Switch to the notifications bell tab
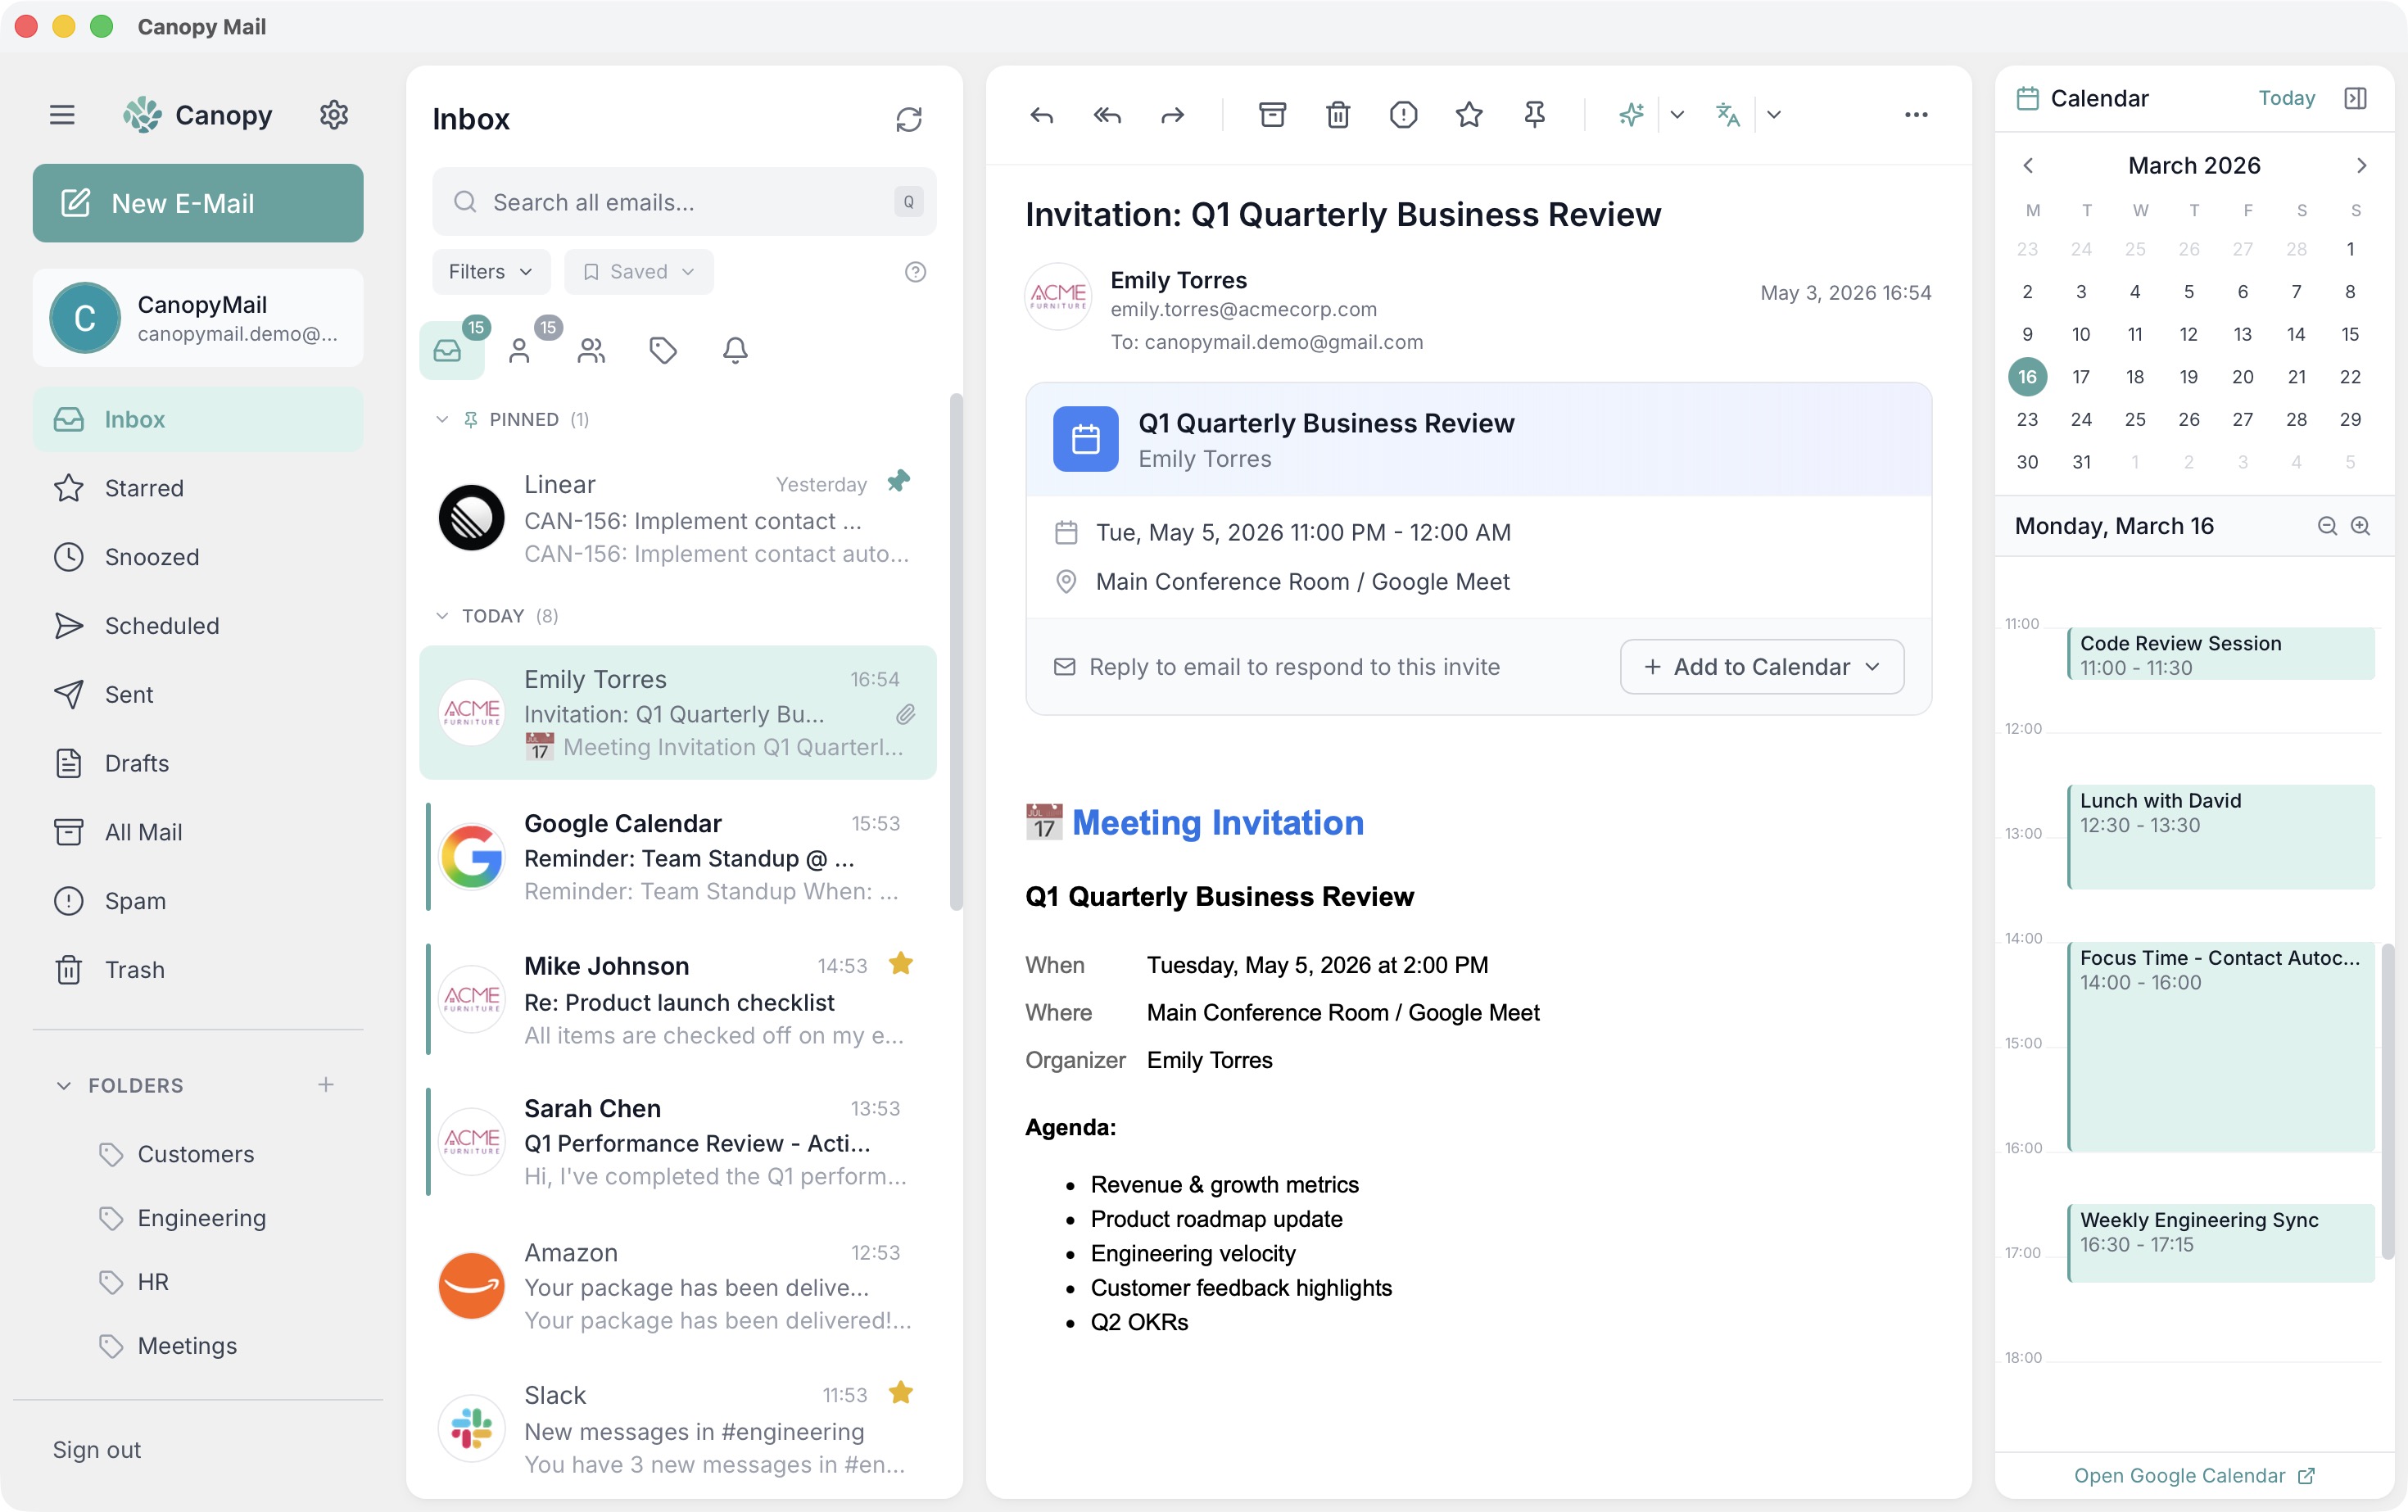The height and width of the screenshot is (1512, 2408). 735,350
